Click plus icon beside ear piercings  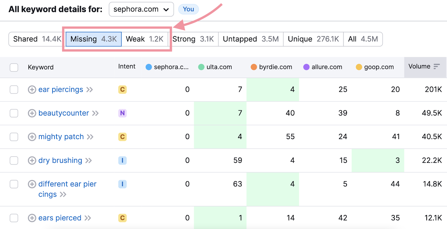(x=32, y=90)
